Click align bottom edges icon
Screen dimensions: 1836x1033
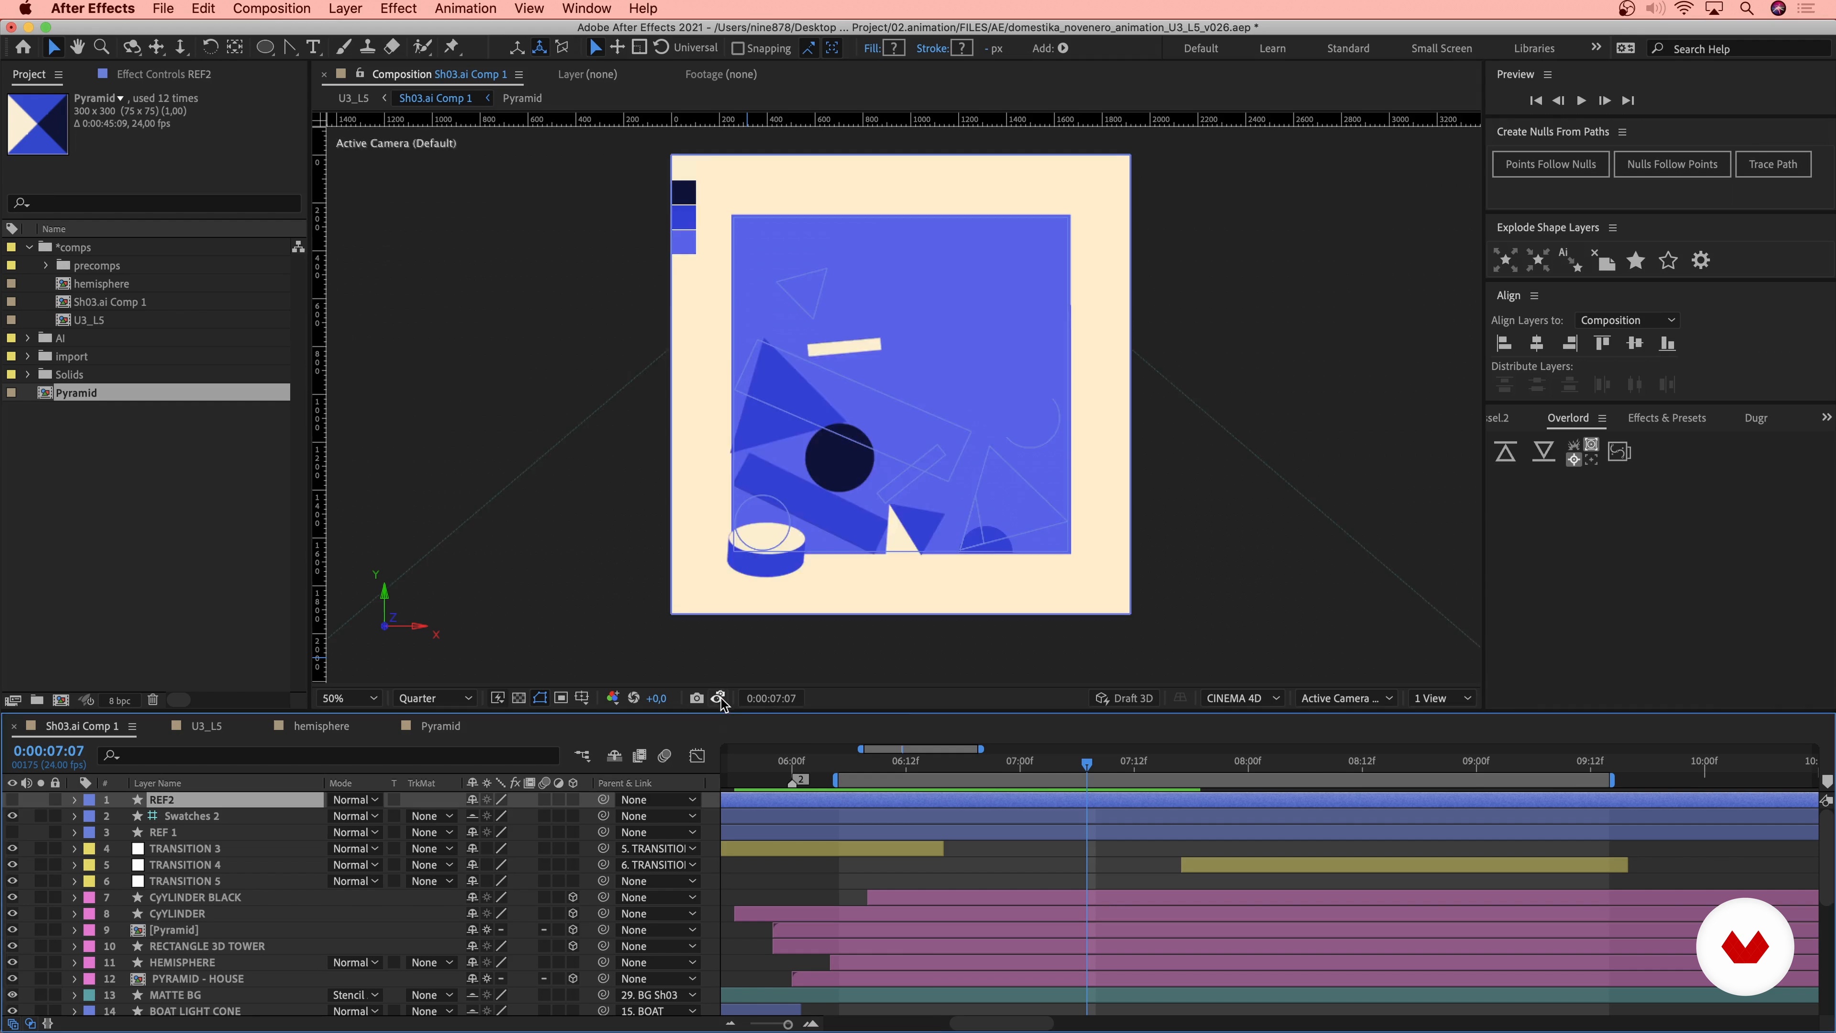pyautogui.click(x=1667, y=344)
